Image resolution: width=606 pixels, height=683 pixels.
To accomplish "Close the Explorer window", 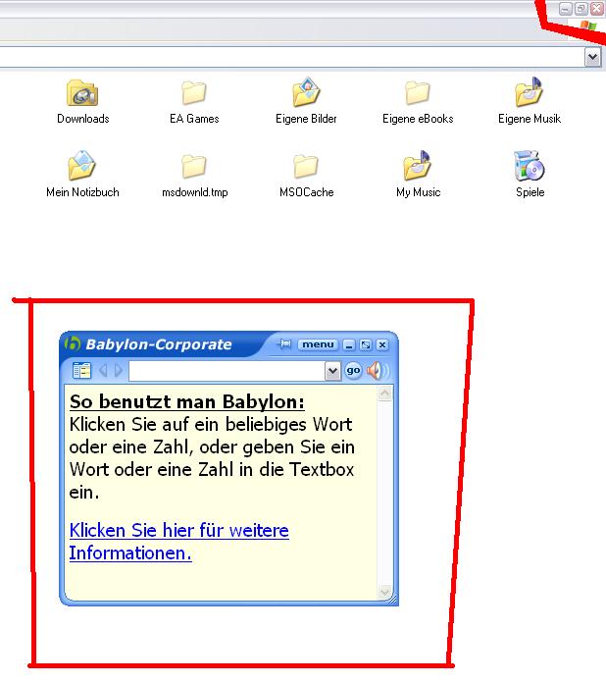I will point(596,8).
